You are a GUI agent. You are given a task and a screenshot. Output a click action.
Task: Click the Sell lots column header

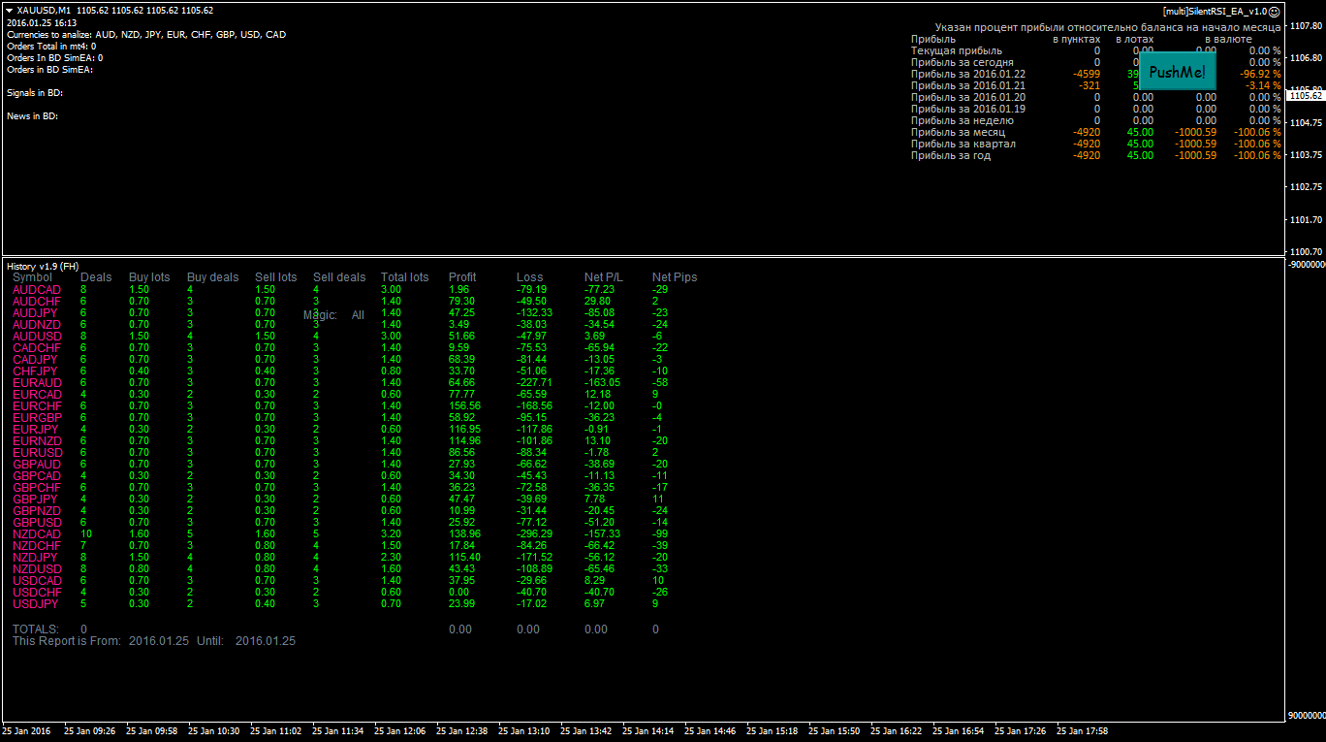(276, 277)
